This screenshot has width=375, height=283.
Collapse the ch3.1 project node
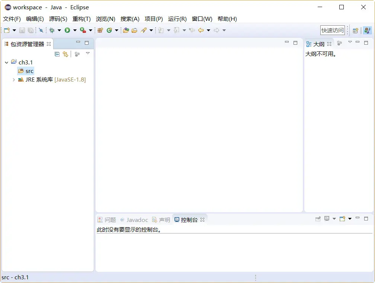click(6, 63)
